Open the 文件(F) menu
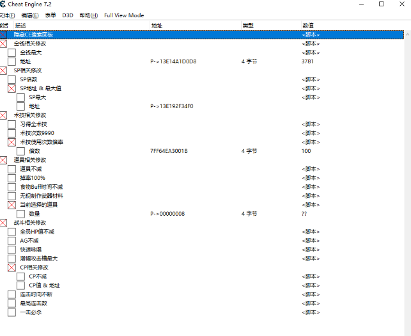This screenshot has width=411, height=336. click(7, 15)
